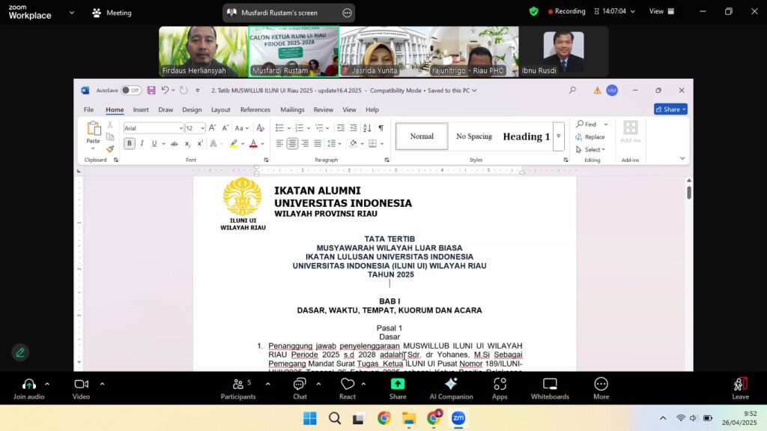Select Firdaus Herliansyah video thumbnail
This screenshot has height=431, width=767.
point(204,52)
